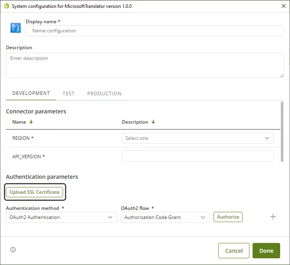Image resolution: width=290 pixels, height=265 pixels.
Task: Click the Description text area resize handle
Action: pyautogui.click(x=282, y=76)
